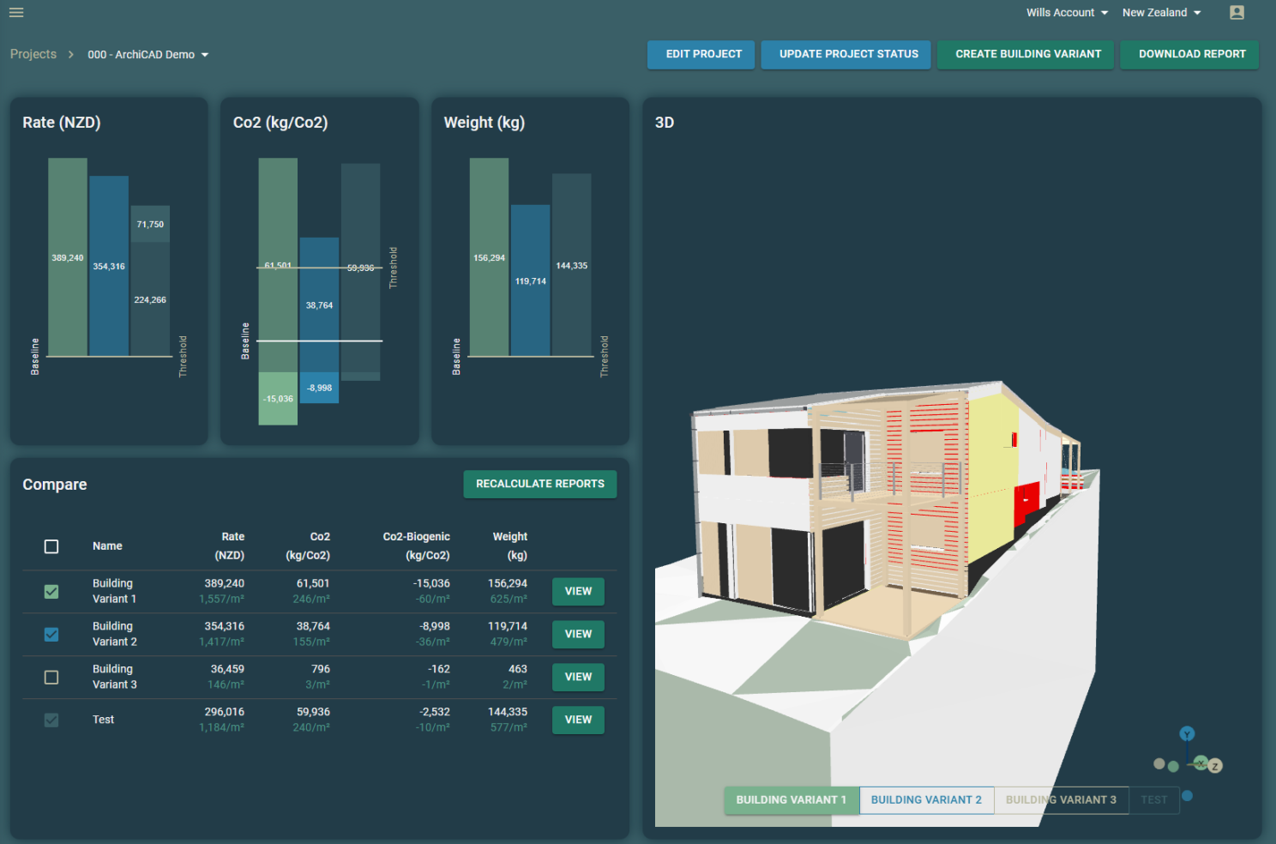Expand the 000 - ArchiCAD Demo project dropdown

click(x=148, y=55)
